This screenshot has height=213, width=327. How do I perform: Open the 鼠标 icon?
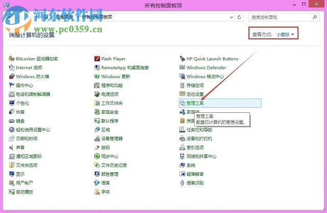tap(97, 147)
